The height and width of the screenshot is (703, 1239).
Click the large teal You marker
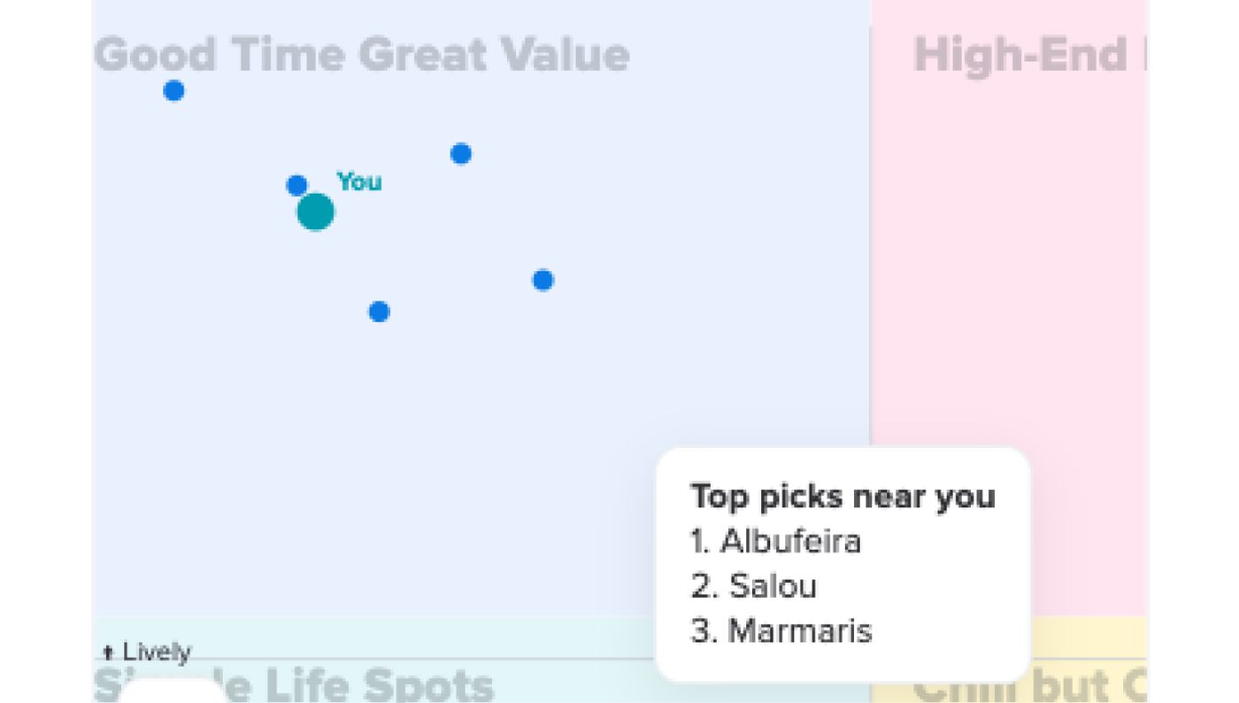315,212
